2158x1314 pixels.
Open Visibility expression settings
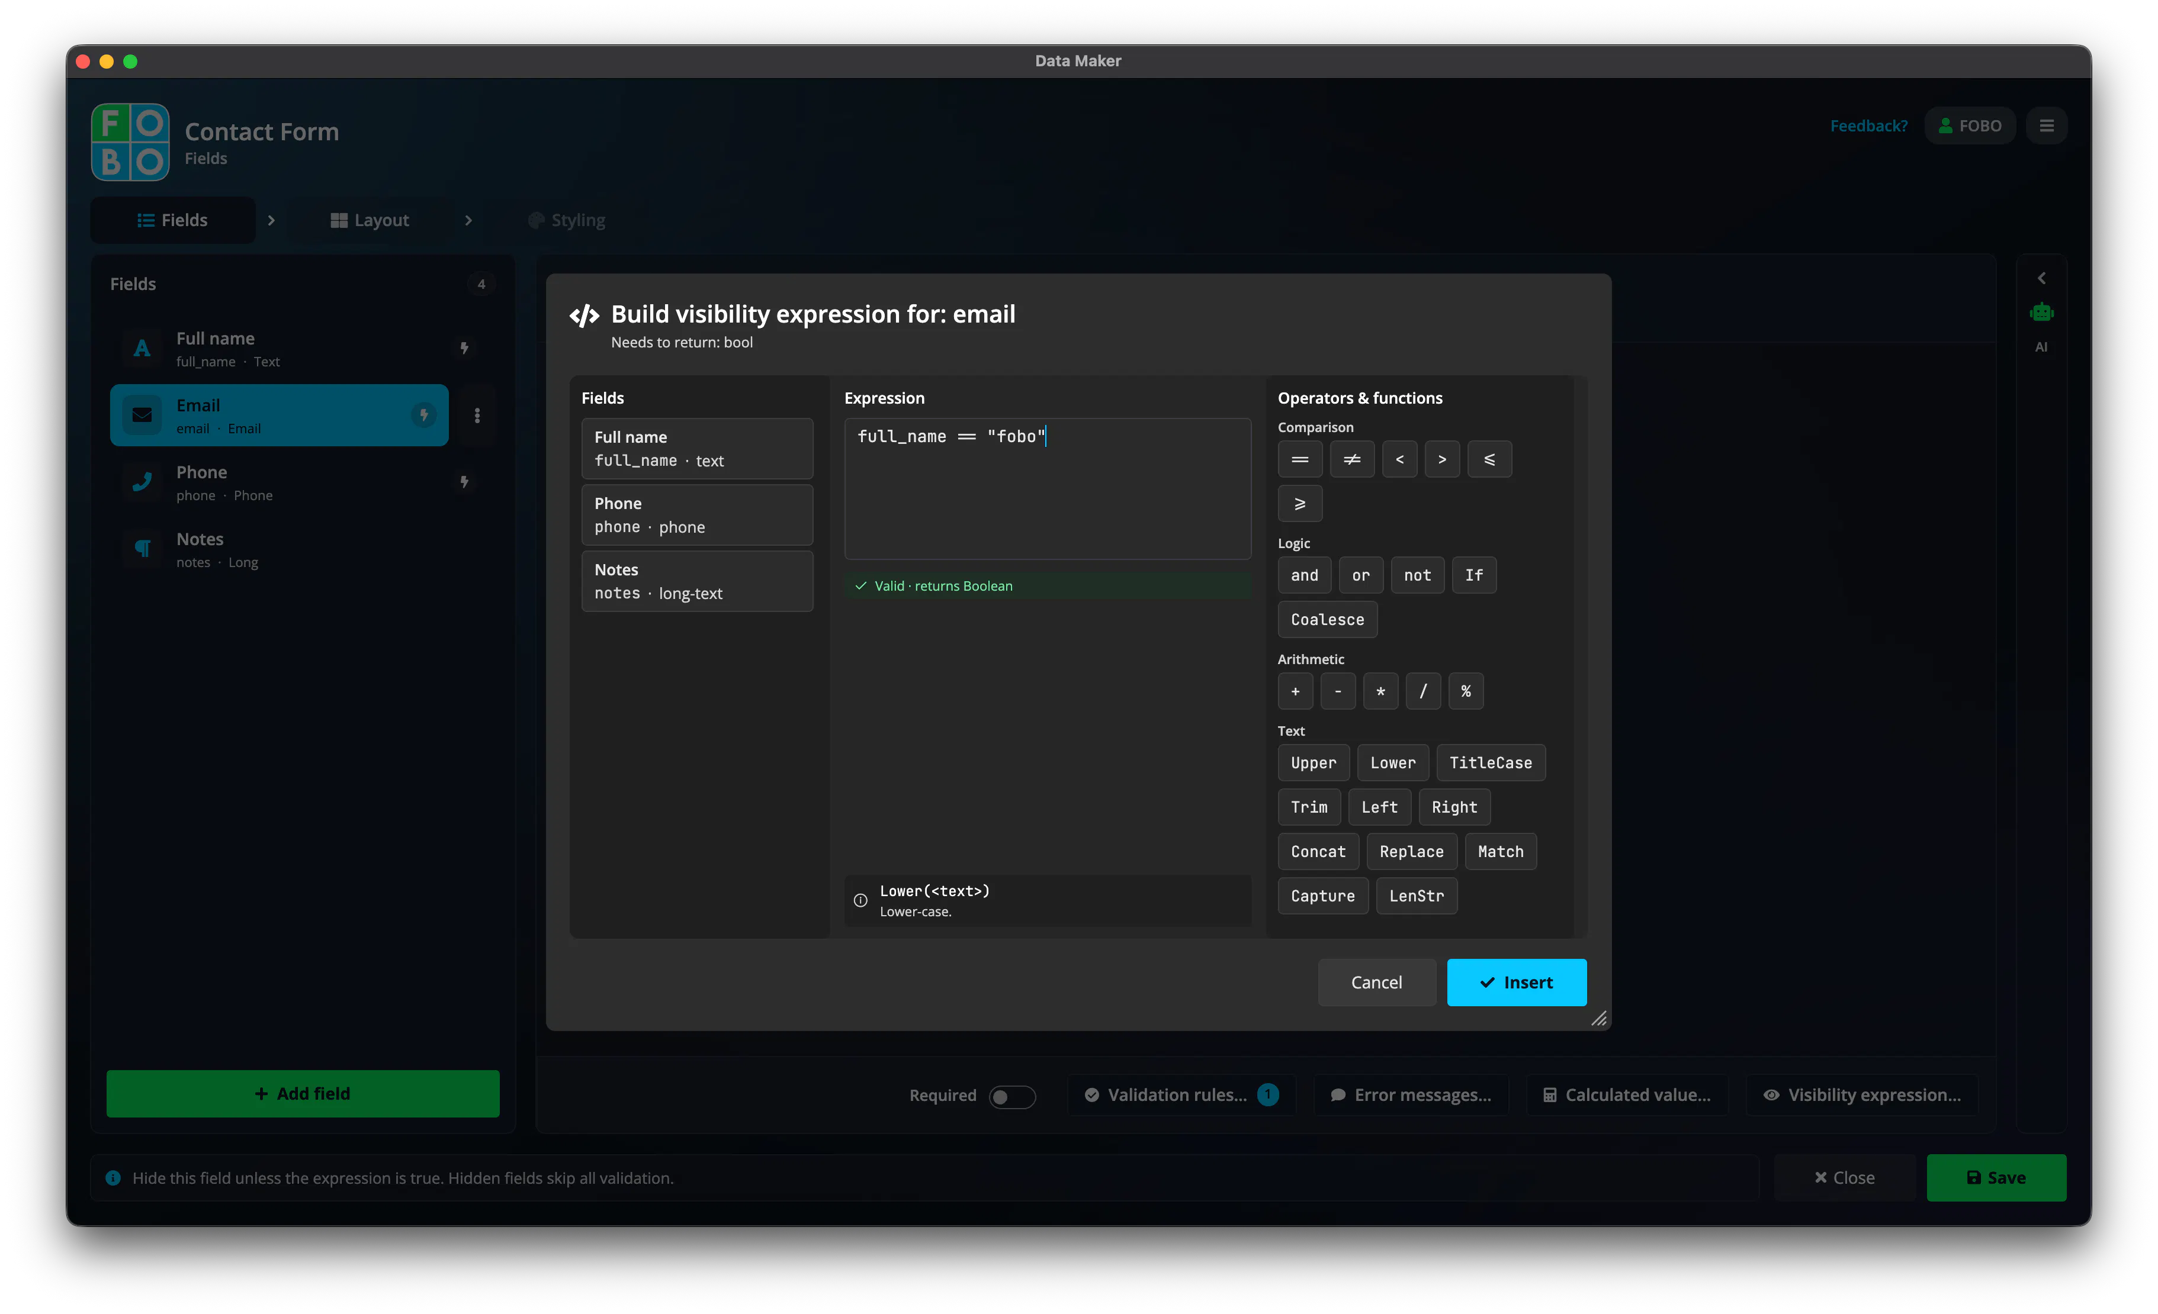click(x=1863, y=1095)
